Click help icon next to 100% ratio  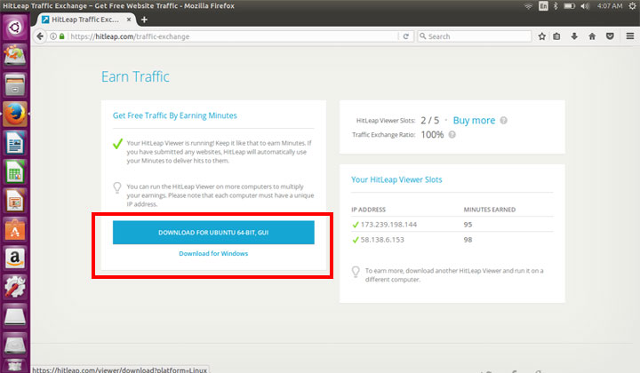click(452, 134)
